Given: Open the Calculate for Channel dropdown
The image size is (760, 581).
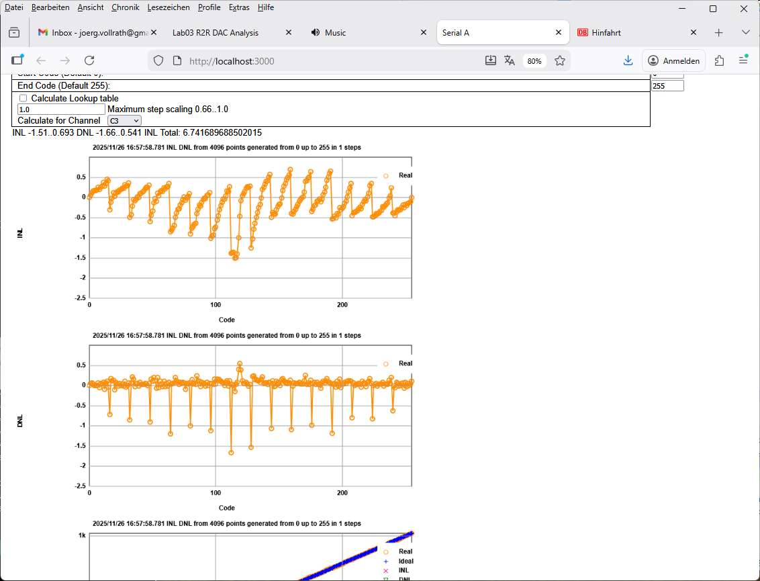Looking at the screenshot, I should coord(124,120).
